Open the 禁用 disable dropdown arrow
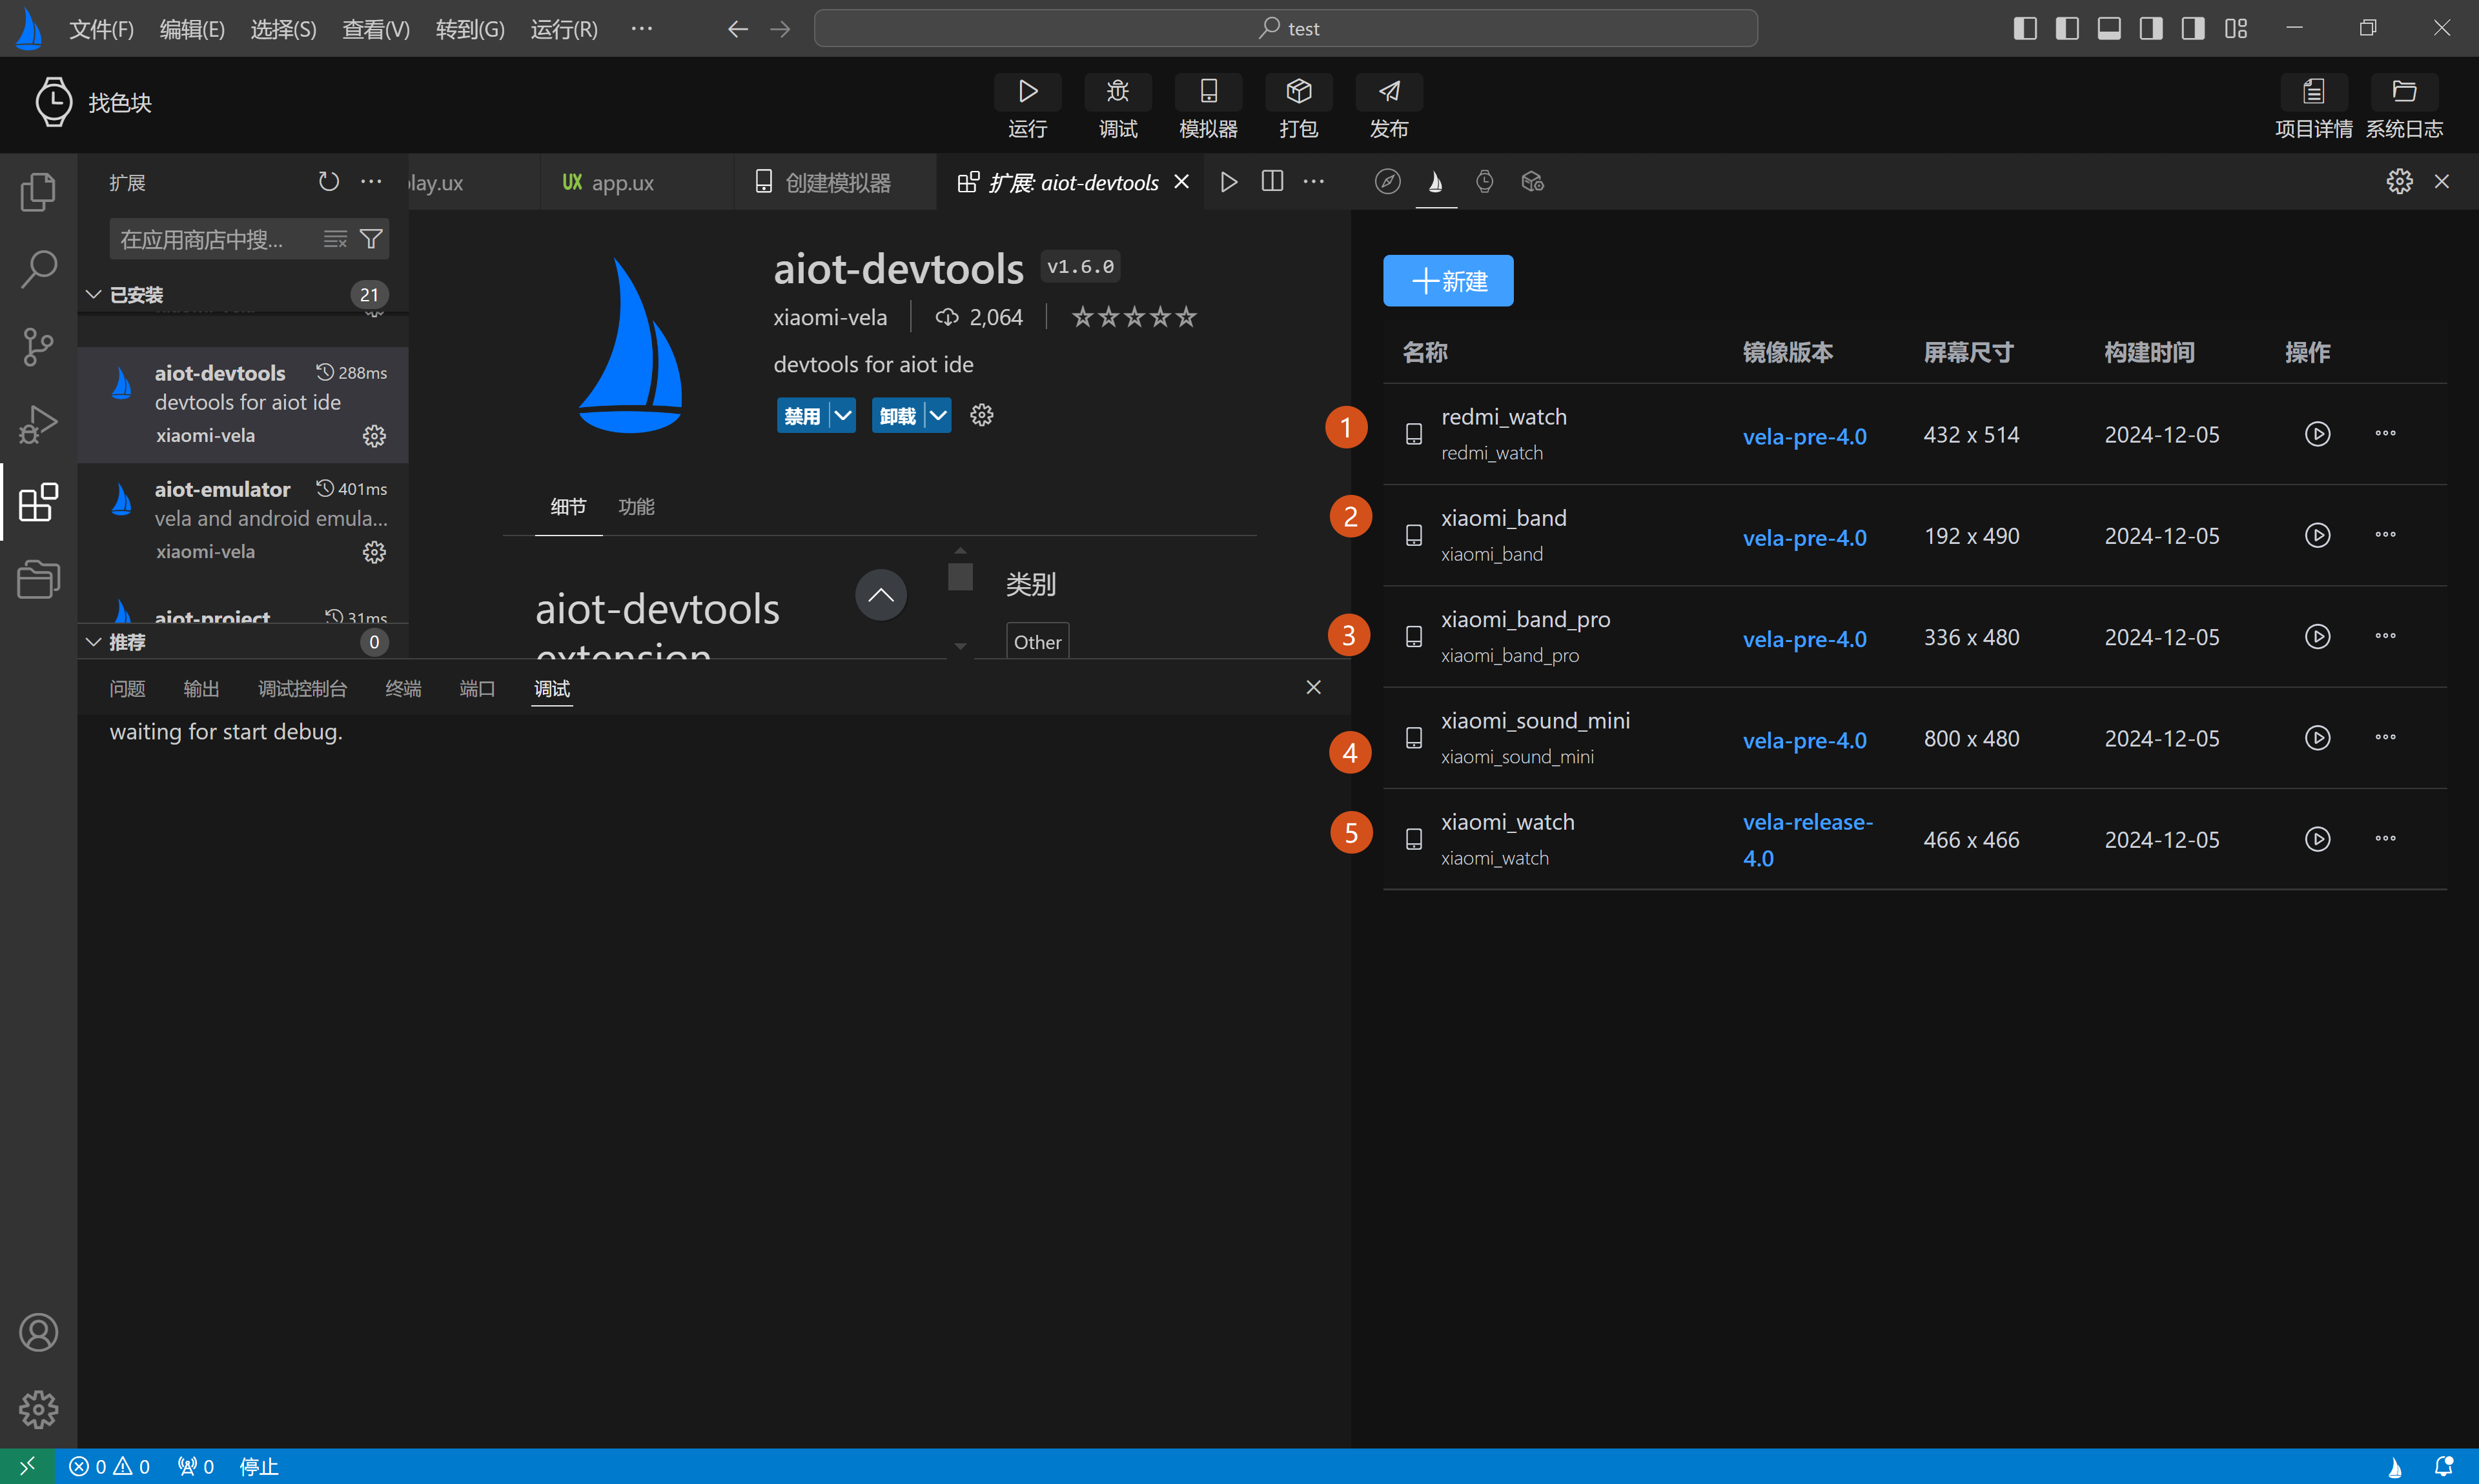2479x1484 pixels. point(843,416)
